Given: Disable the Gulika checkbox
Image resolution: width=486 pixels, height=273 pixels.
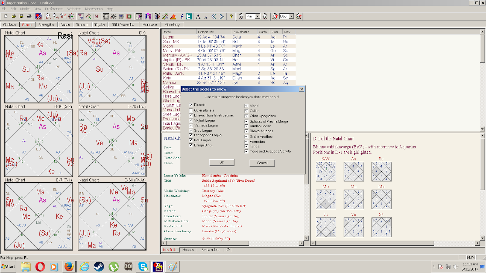Looking at the screenshot, I should [x=246, y=111].
